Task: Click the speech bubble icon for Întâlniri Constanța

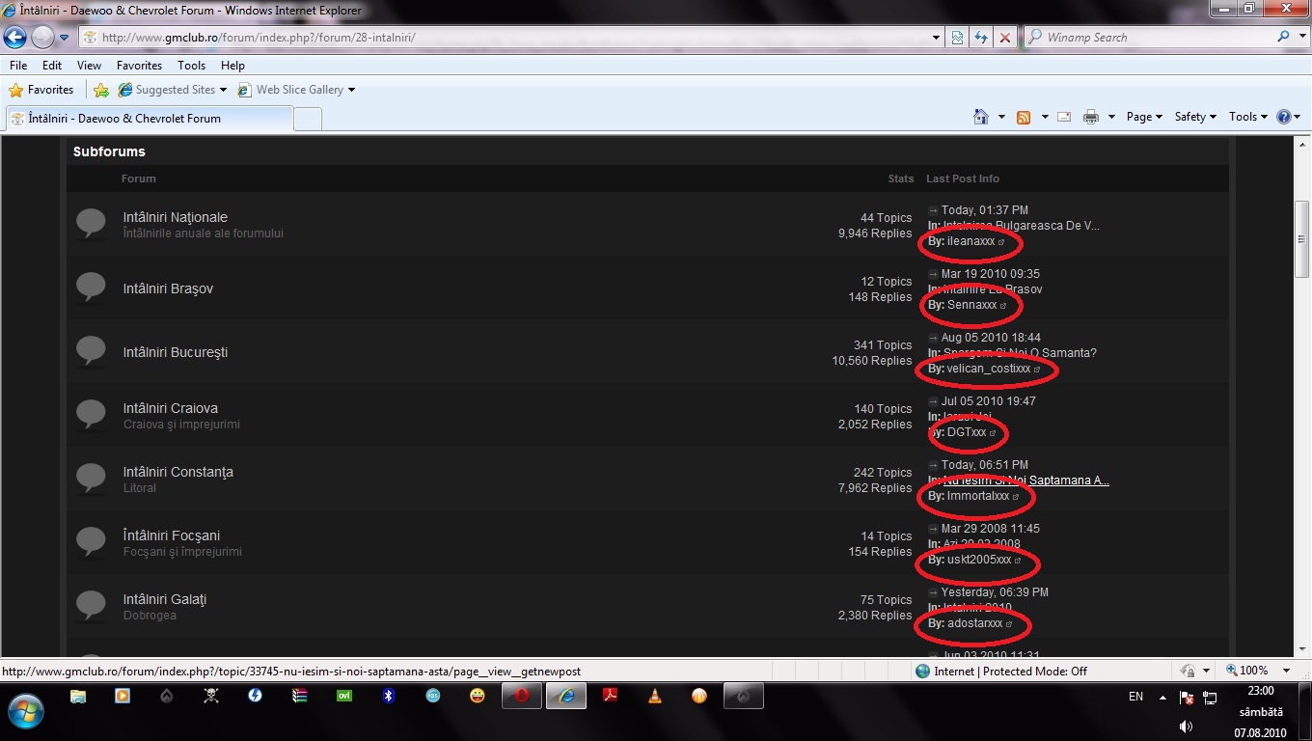Action: 91,479
